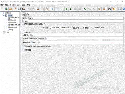Open the 帮助 menu

click(x=29, y=5)
